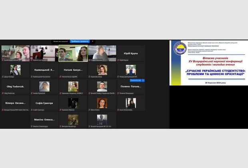Click muted mic icon on Наталя Бикун tile
This screenshot has height=168, width=248.
point(60,77)
